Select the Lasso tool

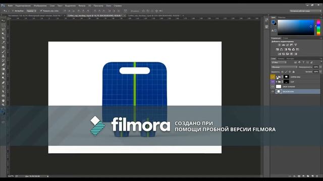pos(3,29)
